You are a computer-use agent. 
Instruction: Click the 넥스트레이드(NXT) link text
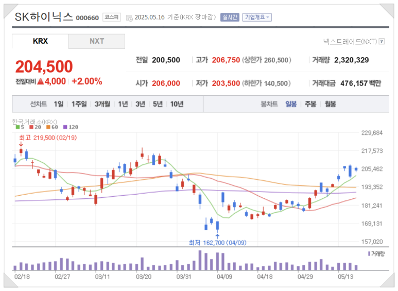click(x=350, y=41)
